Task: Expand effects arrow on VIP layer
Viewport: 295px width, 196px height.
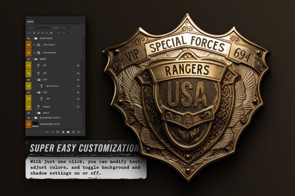Action: (x=81, y=66)
